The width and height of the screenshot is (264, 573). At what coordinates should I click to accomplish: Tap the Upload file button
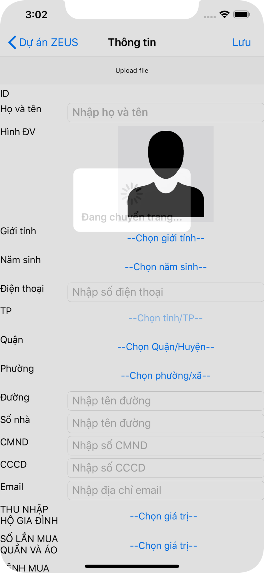pyautogui.click(x=132, y=70)
